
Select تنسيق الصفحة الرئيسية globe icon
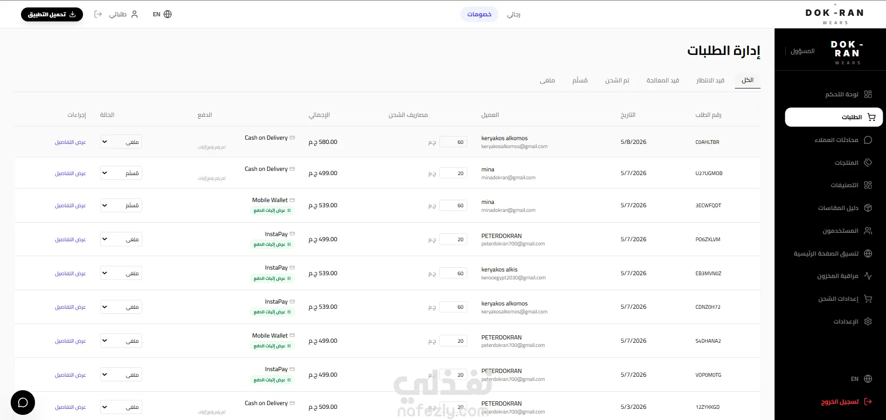coord(868,253)
